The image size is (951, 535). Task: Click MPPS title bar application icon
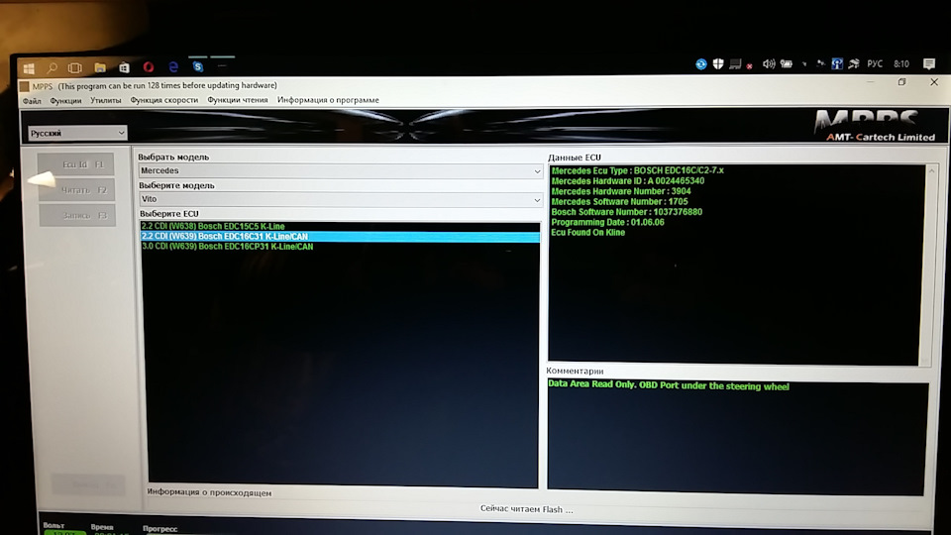[24, 87]
